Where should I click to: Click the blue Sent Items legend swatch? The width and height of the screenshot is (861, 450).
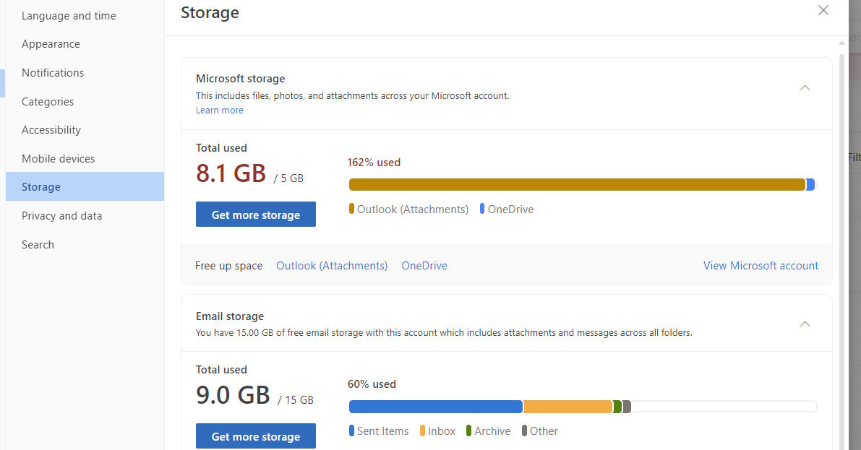tap(351, 431)
